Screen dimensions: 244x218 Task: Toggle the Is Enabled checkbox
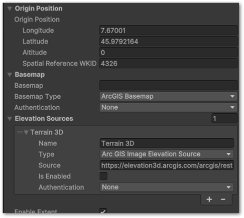[103, 176]
